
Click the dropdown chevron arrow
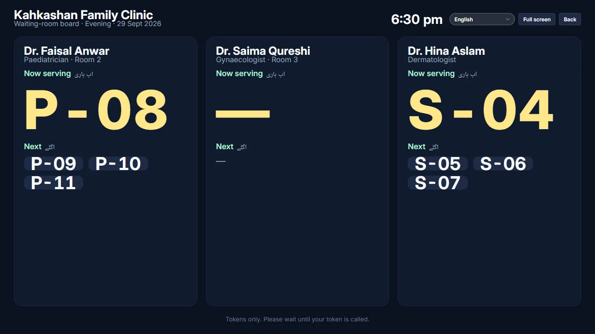point(507,19)
